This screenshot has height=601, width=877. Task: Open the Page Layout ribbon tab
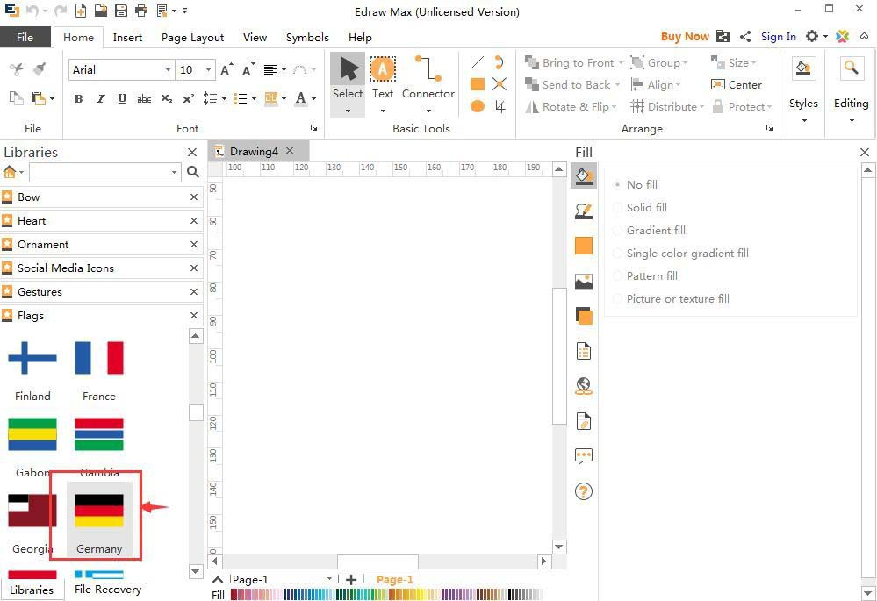[x=192, y=38]
